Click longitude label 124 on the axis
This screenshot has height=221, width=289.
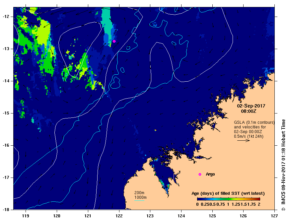[x=181, y=216]
